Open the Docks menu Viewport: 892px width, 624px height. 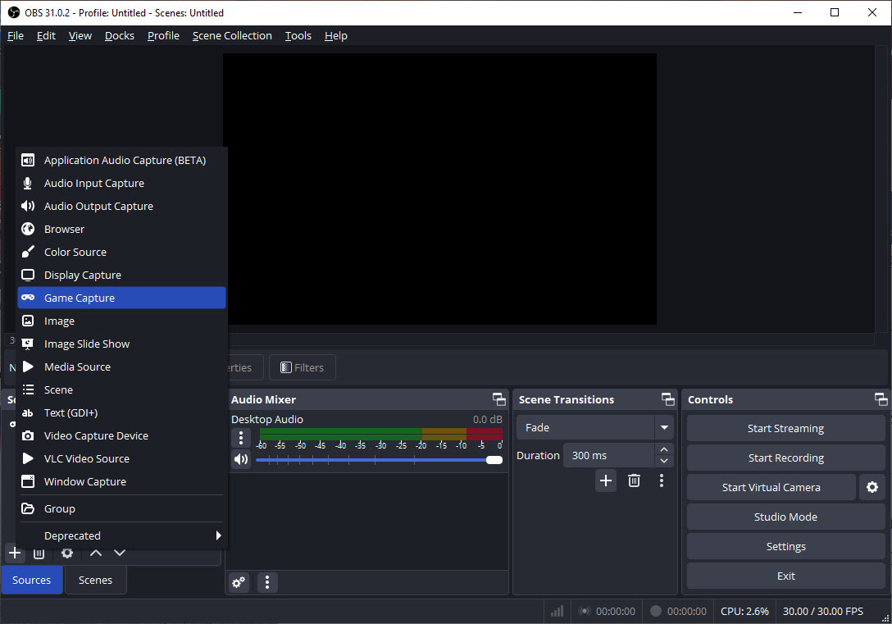pyautogui.click(x=120, y=36)
